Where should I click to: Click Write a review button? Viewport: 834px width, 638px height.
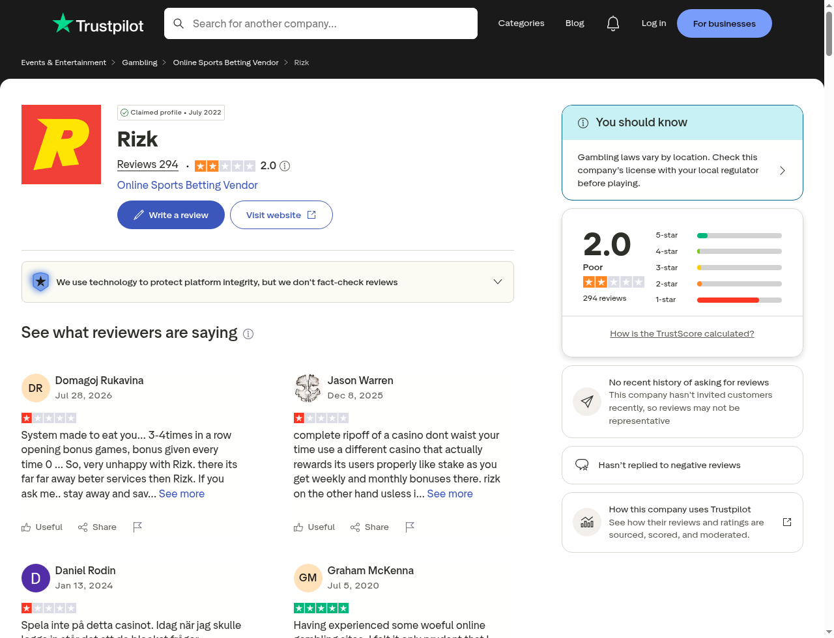pyautogui.click(x=171, y=215)
